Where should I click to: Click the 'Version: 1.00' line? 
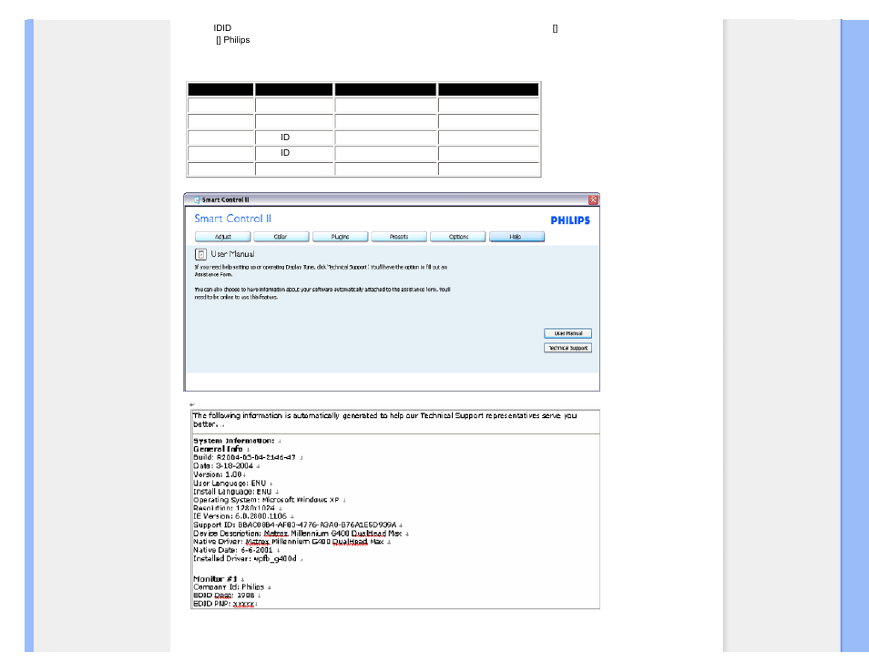pyautogui.click(x=217, y=474)
